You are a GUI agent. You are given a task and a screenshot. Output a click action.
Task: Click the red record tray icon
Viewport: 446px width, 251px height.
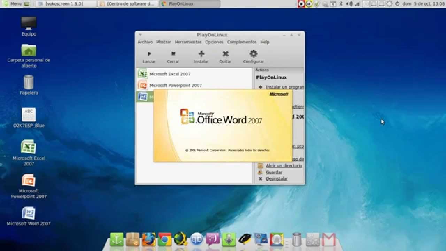(x=302, y=4)
